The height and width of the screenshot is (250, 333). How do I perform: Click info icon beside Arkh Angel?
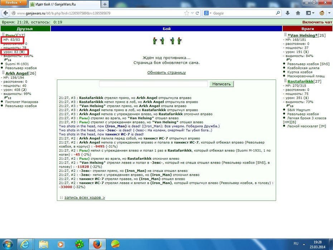(x=3, y=72)
